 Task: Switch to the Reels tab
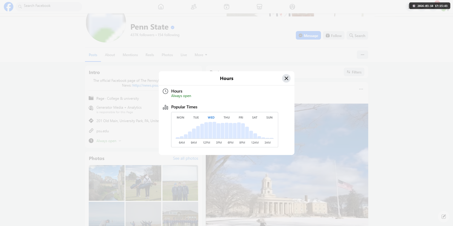(150, 55)
